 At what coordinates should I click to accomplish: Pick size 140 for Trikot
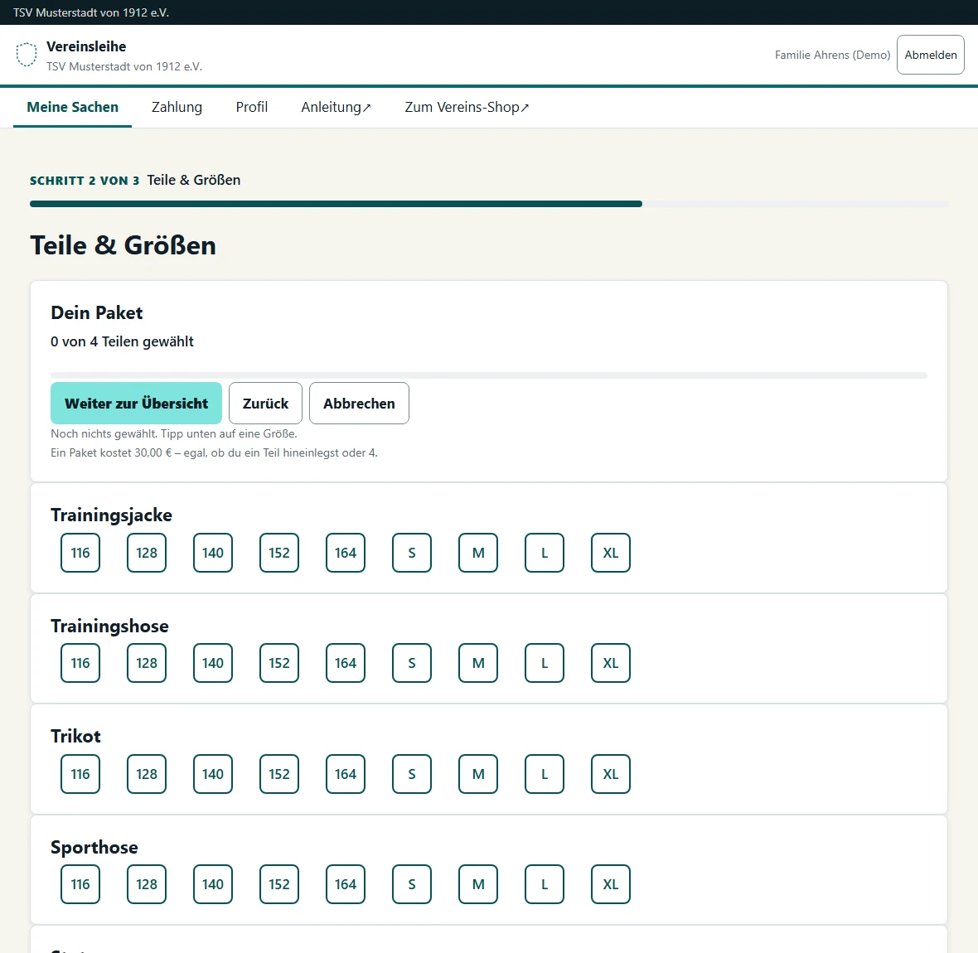pyautogui.click(x=213, y=774)
